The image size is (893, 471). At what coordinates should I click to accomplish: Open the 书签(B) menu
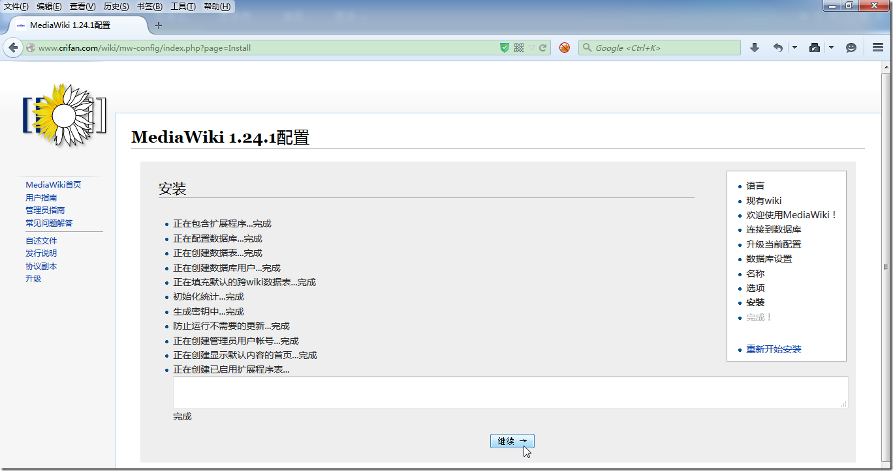[x=149, y=7]
